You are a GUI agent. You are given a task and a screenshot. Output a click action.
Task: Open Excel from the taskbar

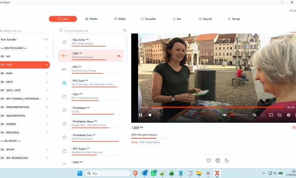coord(172,173)
